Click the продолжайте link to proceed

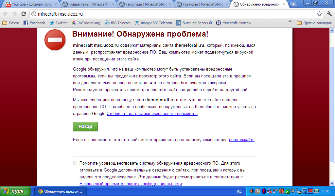click(241, 140)
